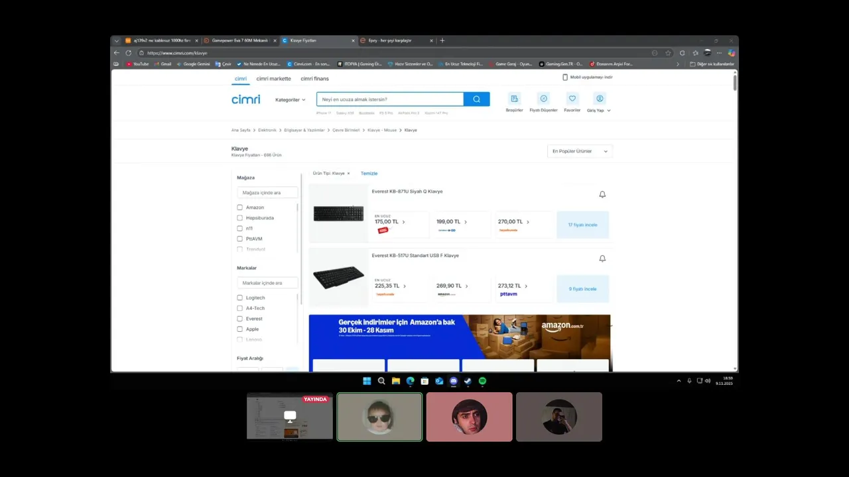Expand the Giriş Yap dropdown arrow

pos(609,111)
